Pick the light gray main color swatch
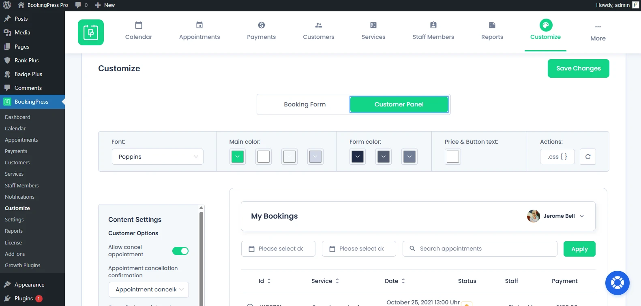 (x=315, y=157)
